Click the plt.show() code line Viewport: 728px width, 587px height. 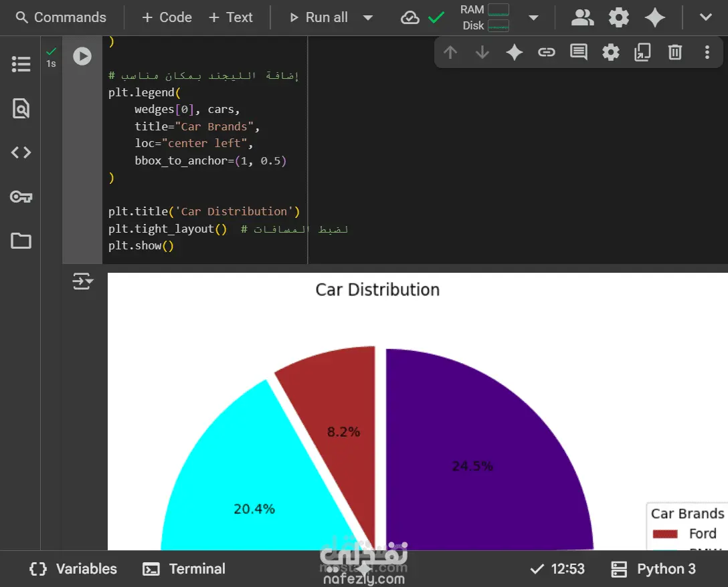141,246
